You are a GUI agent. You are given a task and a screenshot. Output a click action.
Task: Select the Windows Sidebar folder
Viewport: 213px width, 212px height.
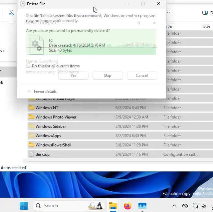click(x=120, y=126)
